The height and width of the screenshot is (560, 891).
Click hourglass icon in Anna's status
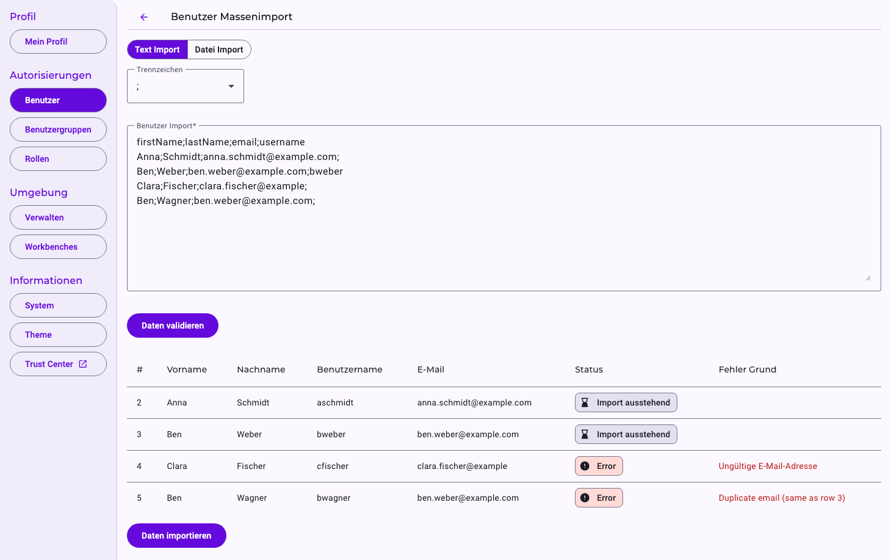(x=585, y=402)
